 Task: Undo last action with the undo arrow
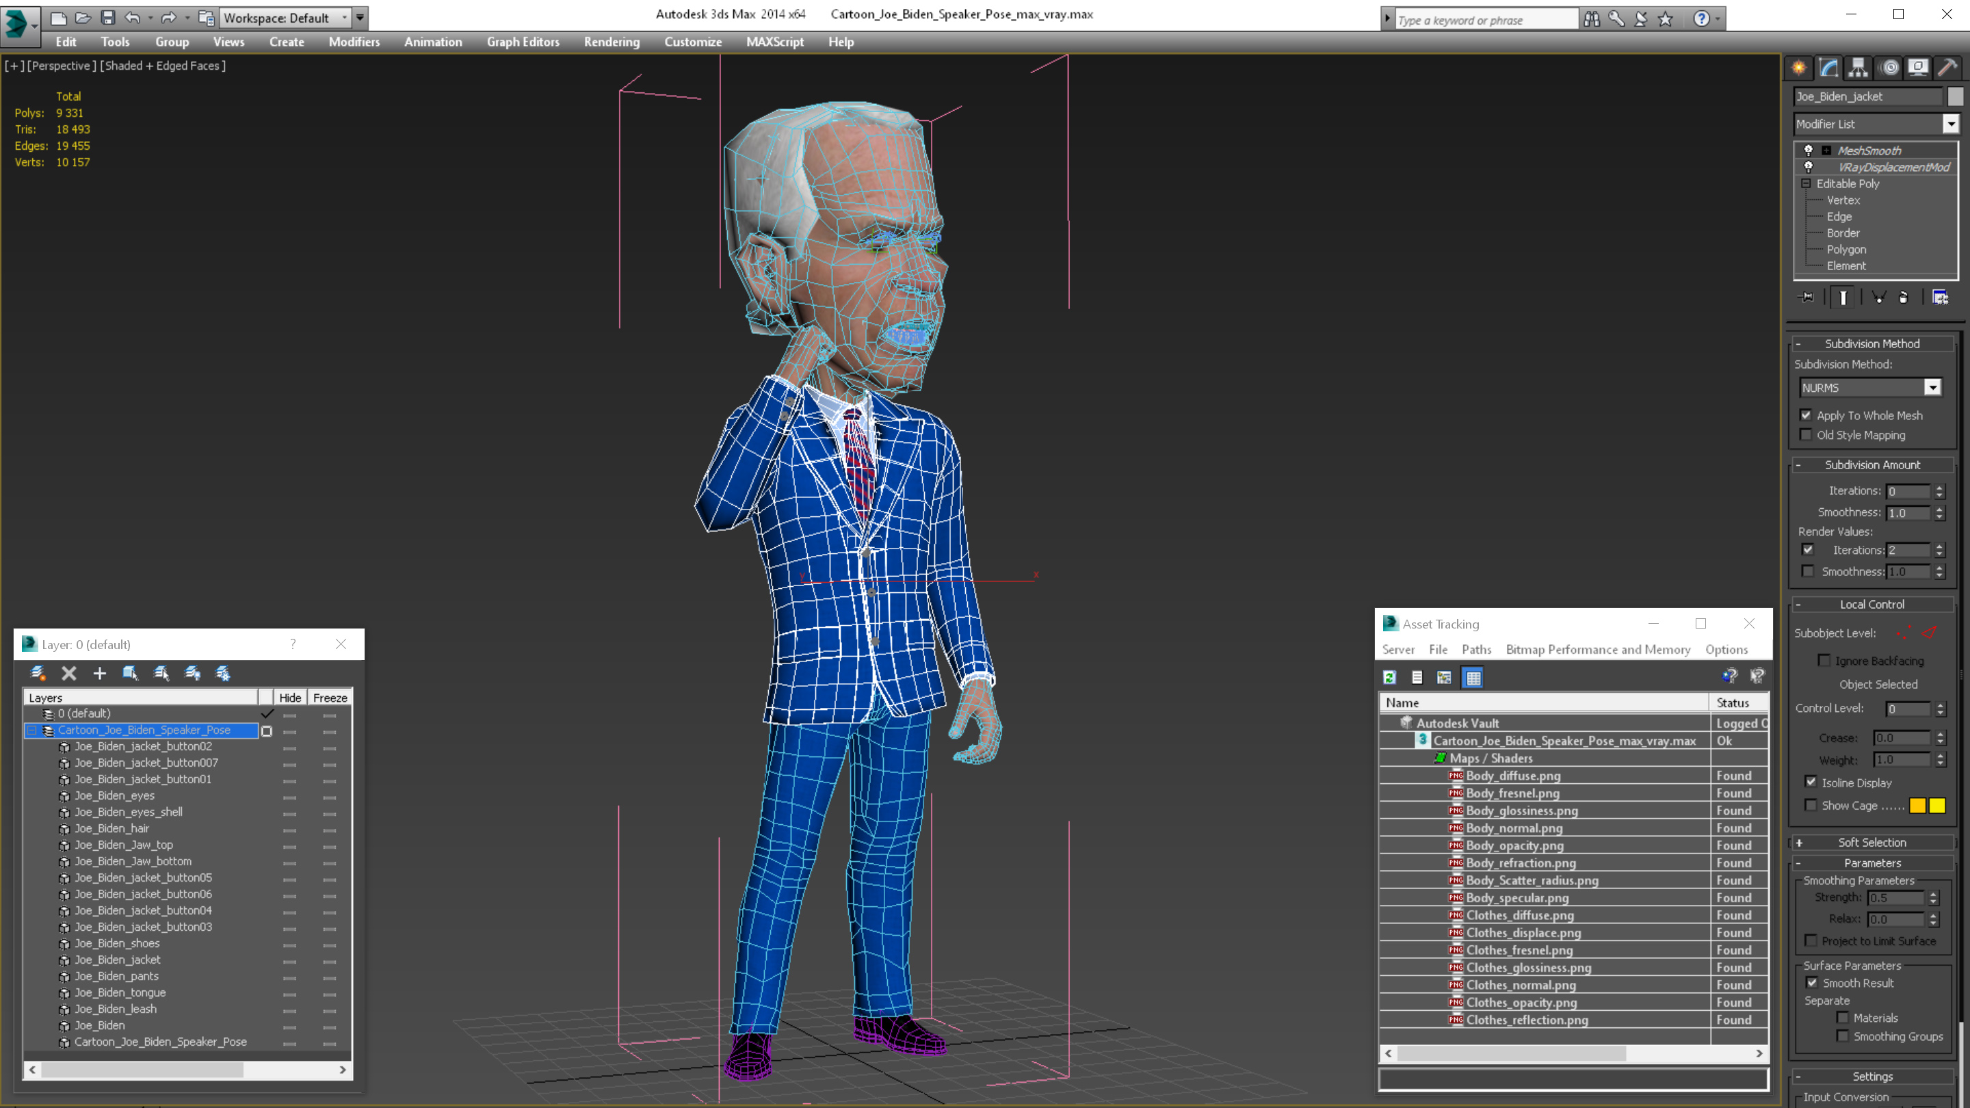(132, 18)
